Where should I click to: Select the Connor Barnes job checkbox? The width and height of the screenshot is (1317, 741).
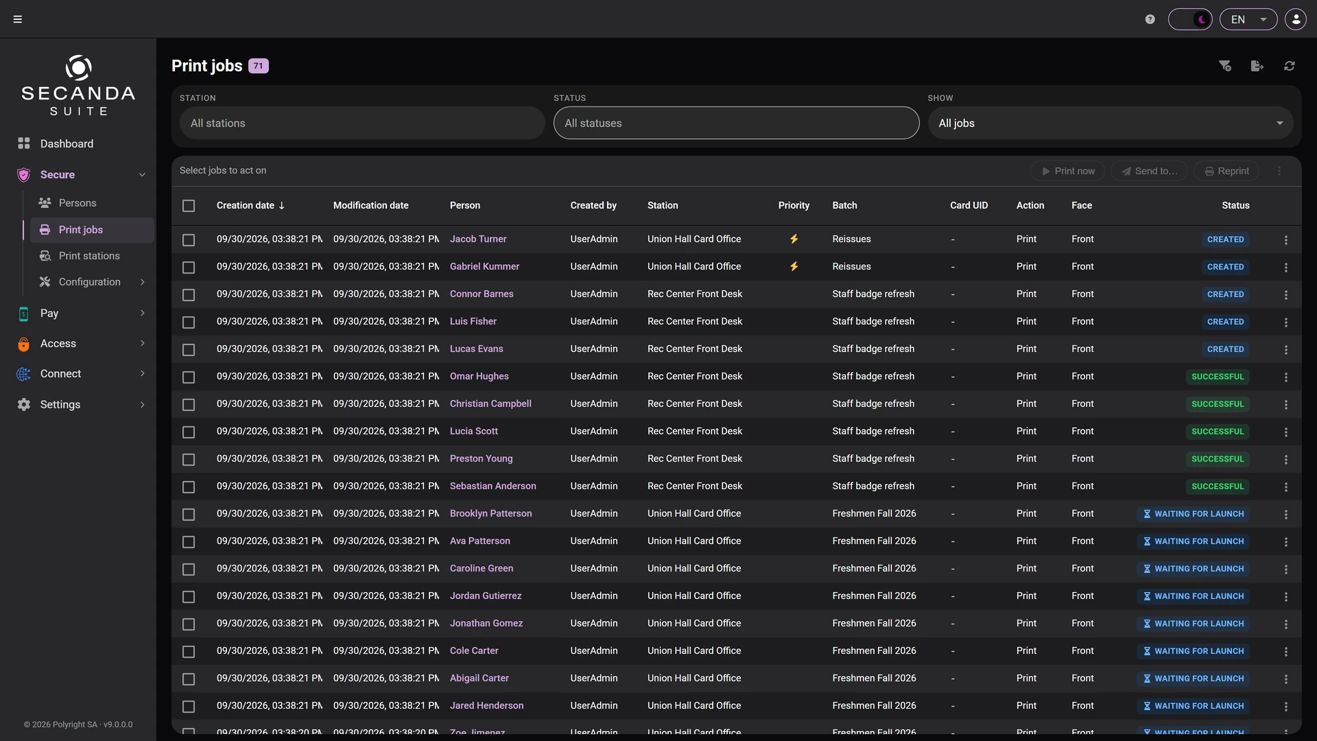point(189,295)
